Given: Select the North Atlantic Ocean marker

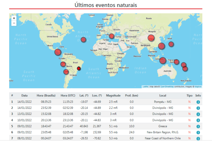Looking at the screenshot, I should (83, 40).
